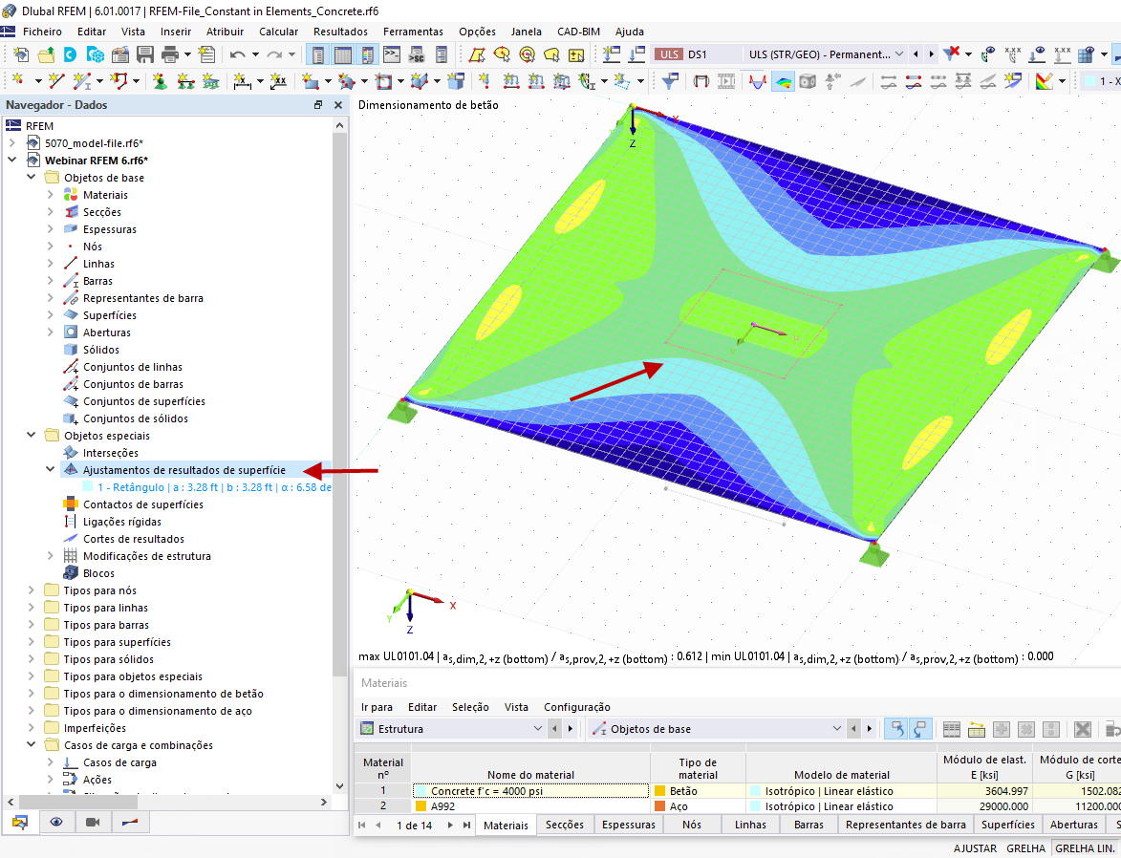
Task: Open the Ferramentas menu
Action: [x=413, y=32]
